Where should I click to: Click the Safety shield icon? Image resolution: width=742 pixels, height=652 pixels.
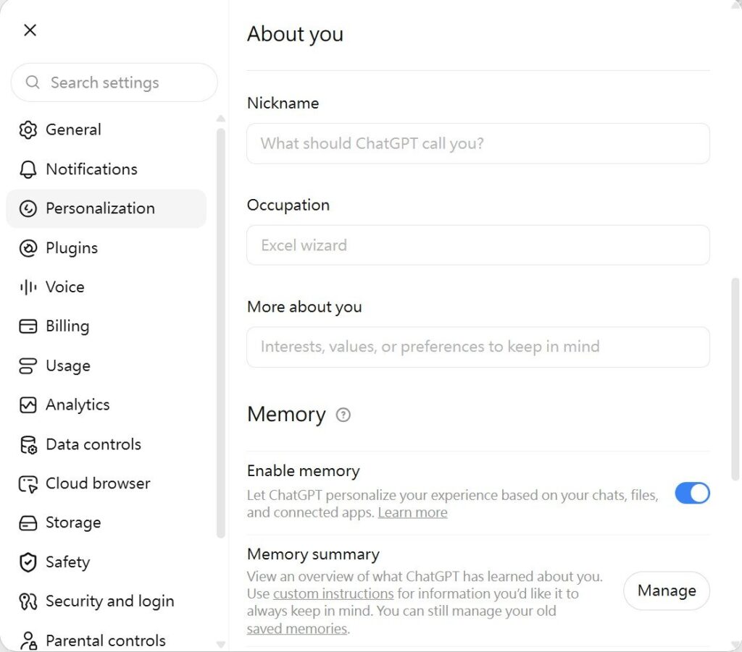click(x=28, y=562)
